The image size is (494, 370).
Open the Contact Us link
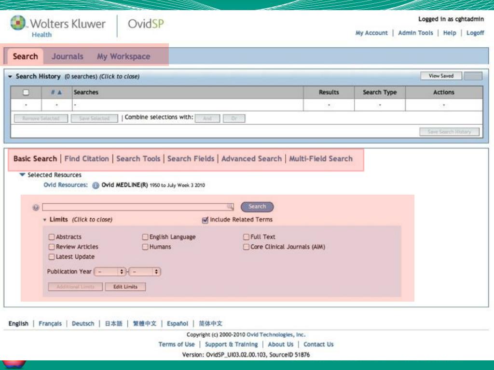[318, 344]
